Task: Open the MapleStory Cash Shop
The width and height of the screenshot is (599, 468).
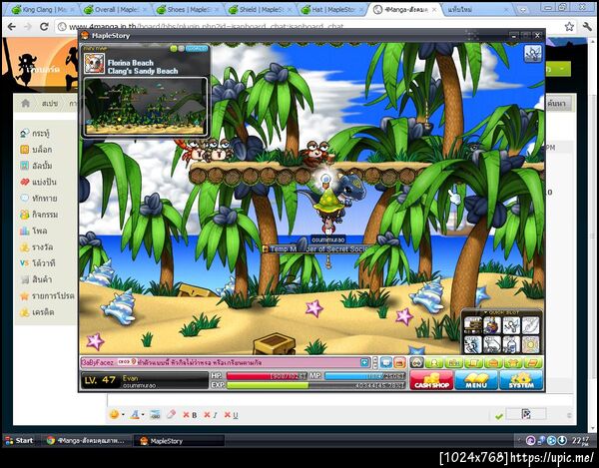Action: pyautogui.click(x=431, y=380)
